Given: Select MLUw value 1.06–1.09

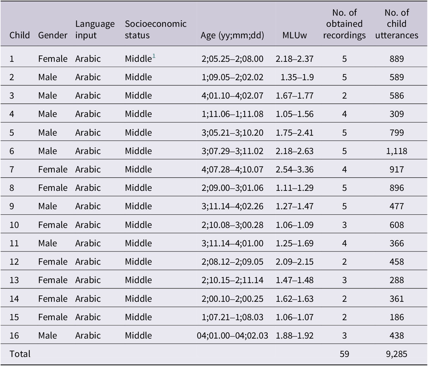Looking at the screenshot, I should tap(294, 225).
